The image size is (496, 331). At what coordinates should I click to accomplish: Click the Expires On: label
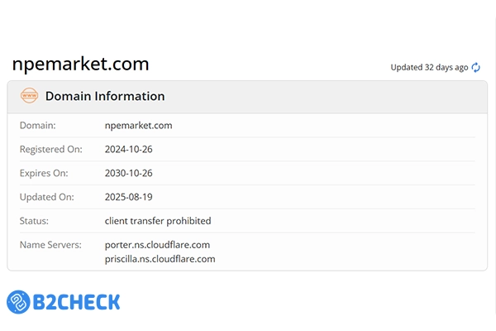(44, 174)
